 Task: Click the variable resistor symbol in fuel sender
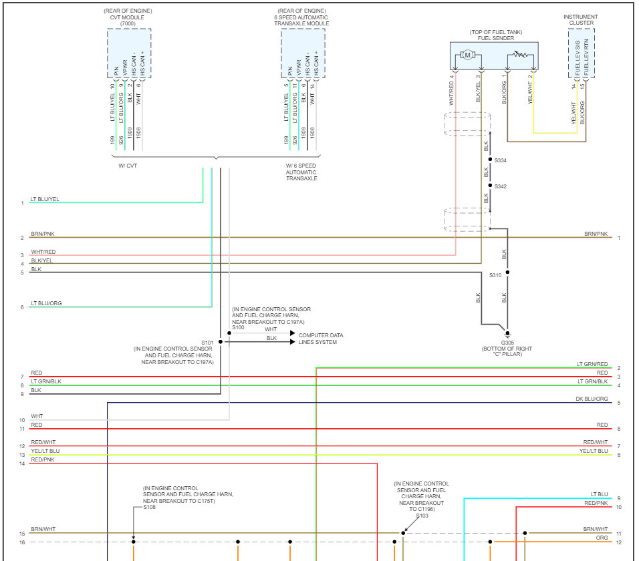coord(520,54)
